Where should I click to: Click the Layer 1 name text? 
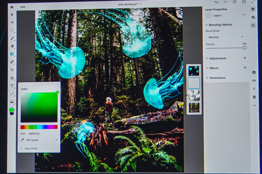point(217,15)
